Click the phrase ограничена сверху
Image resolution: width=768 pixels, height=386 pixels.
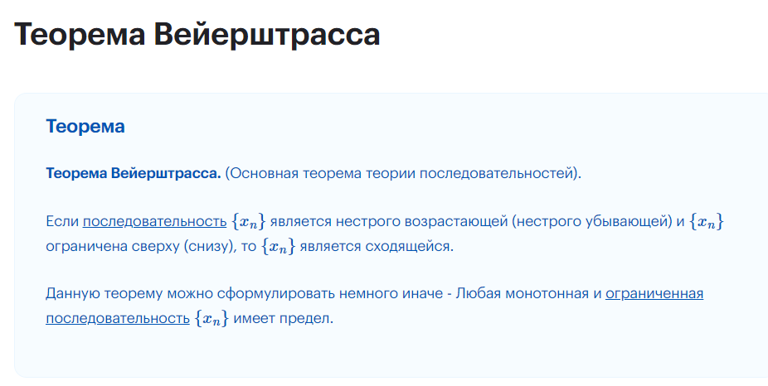113,245
